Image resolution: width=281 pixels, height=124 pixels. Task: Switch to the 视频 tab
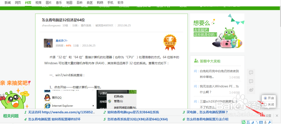[x=38, y=3]
